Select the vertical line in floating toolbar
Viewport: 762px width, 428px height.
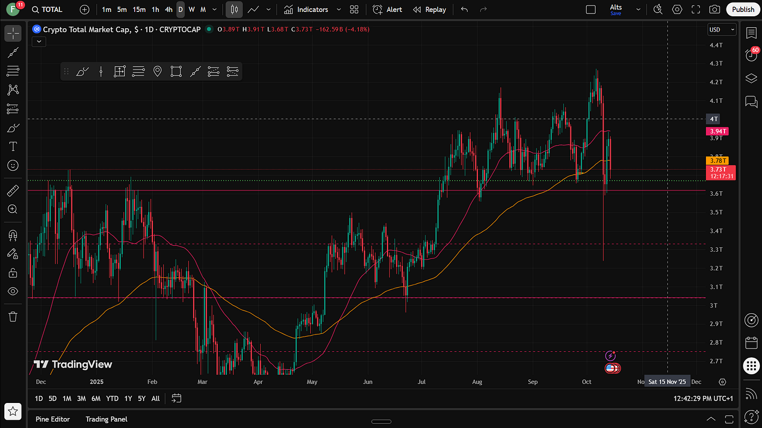pos(101,71)
